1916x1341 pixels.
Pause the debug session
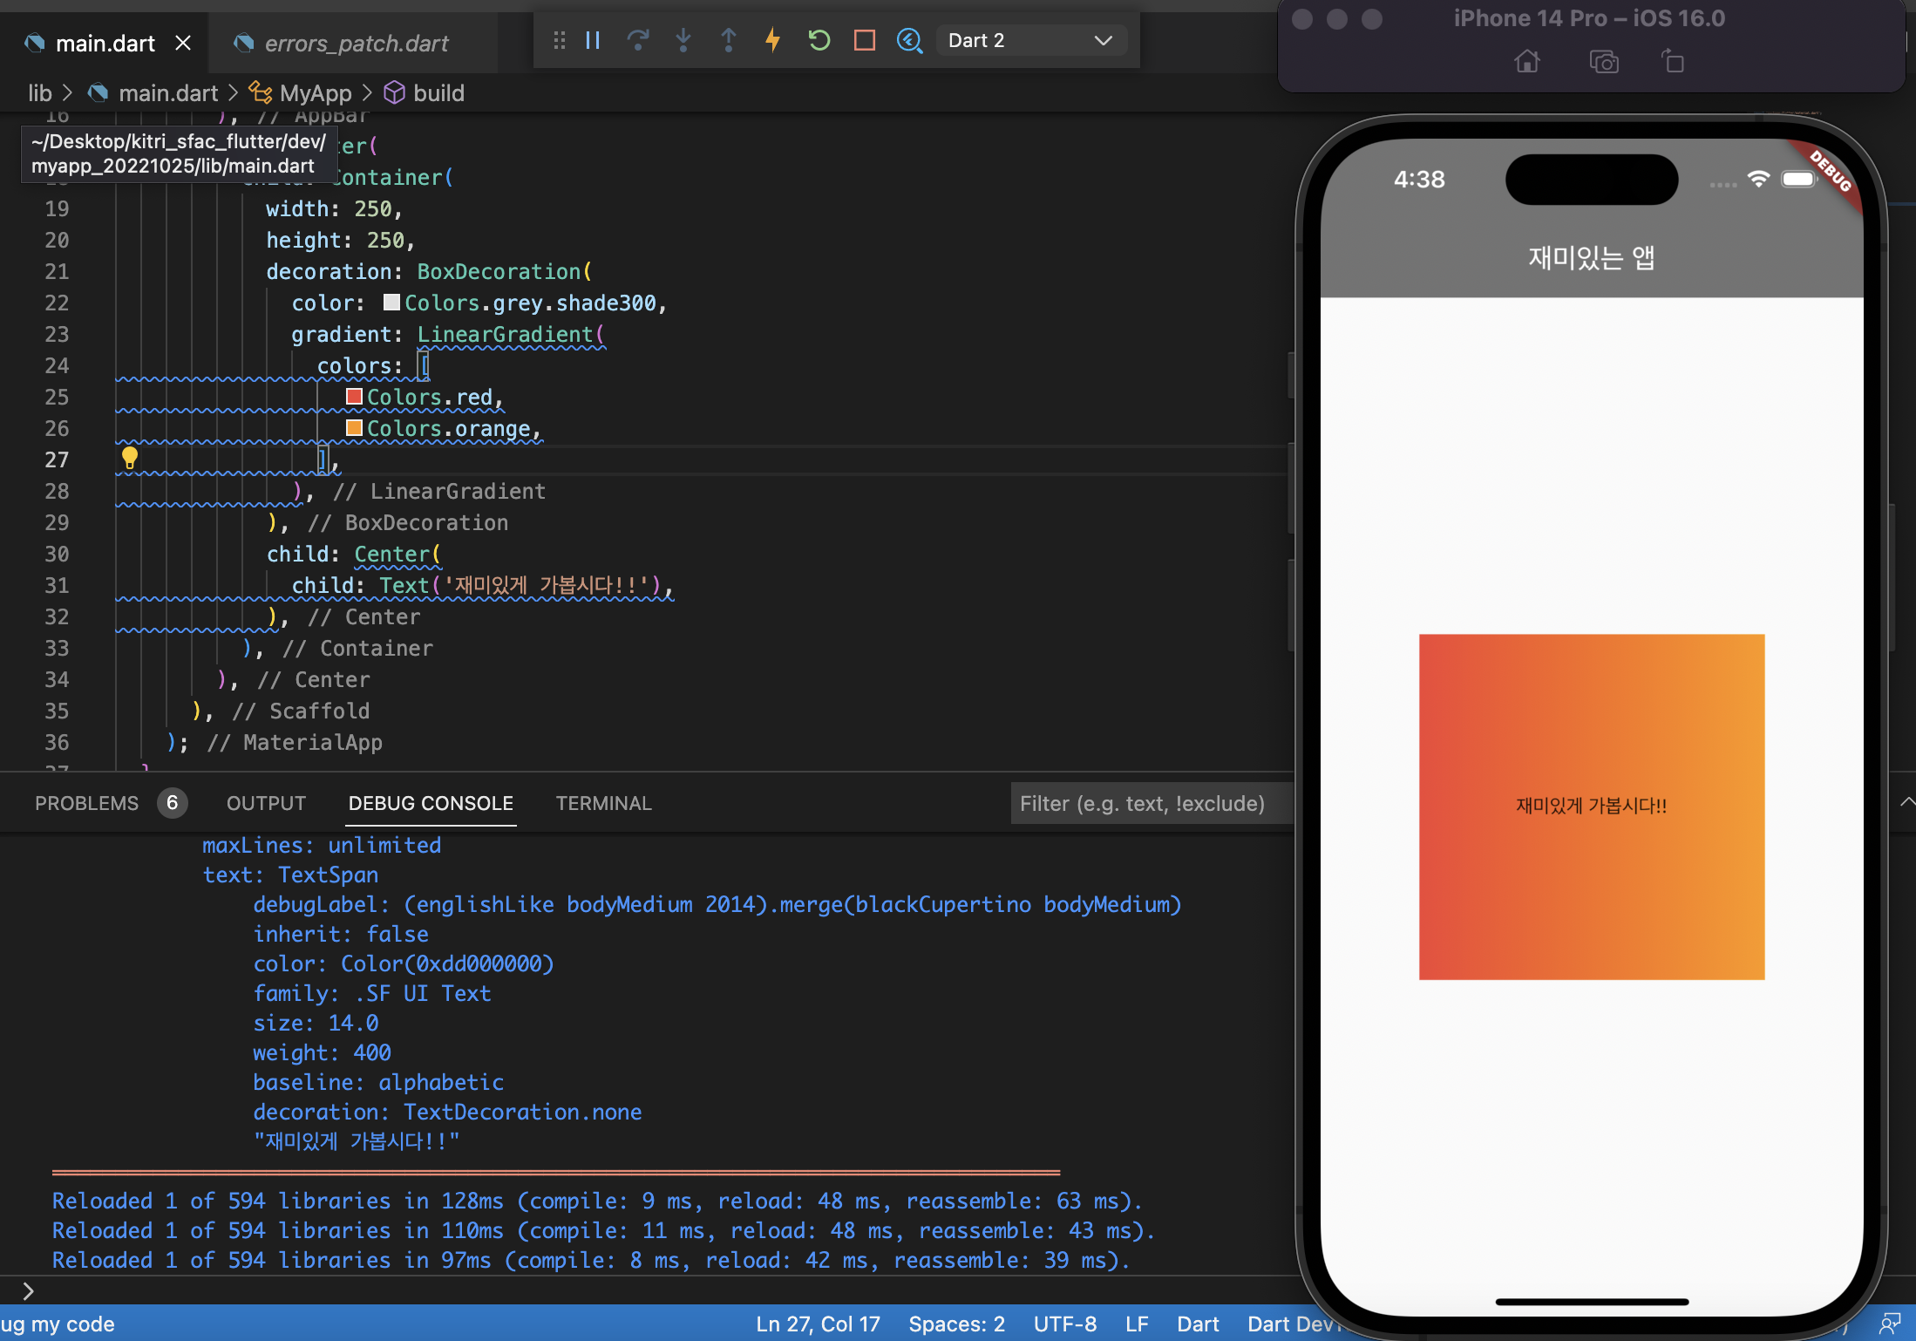(x=593, y=40)
